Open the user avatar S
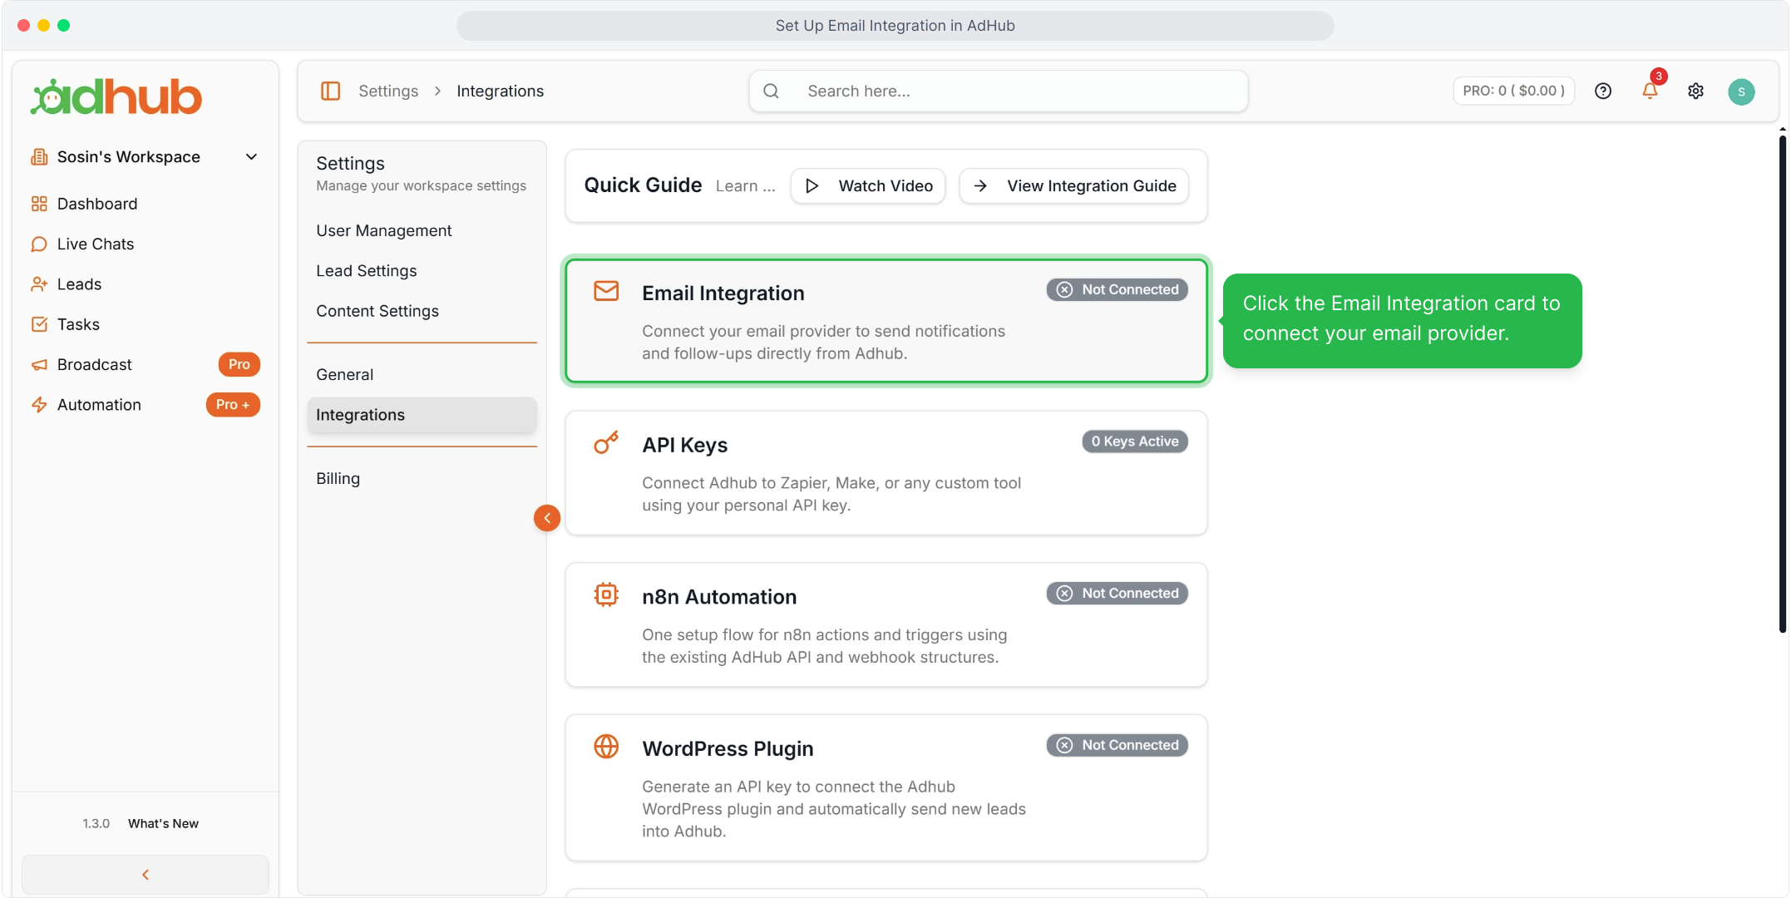Screen dimensions: 1791x898 [x=1741, y=91]
